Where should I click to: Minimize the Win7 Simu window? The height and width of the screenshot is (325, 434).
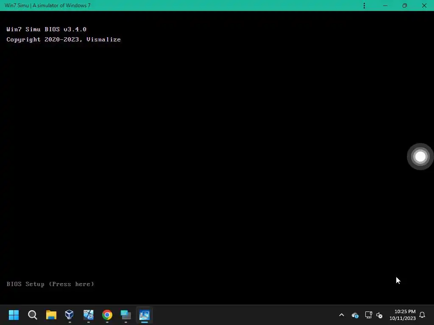[x=385, y=6]
